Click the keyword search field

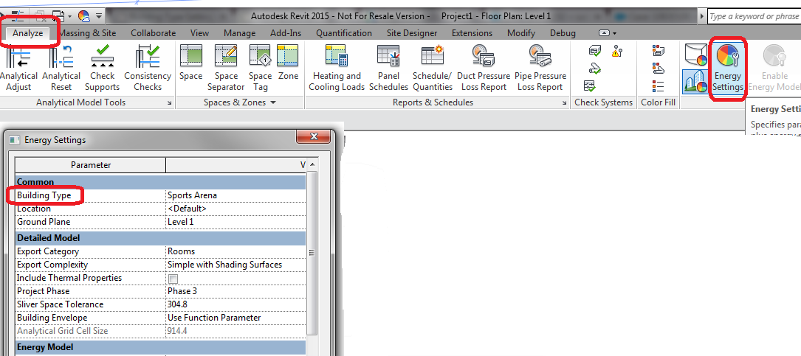pyautogui.click(x=754, y=16)
